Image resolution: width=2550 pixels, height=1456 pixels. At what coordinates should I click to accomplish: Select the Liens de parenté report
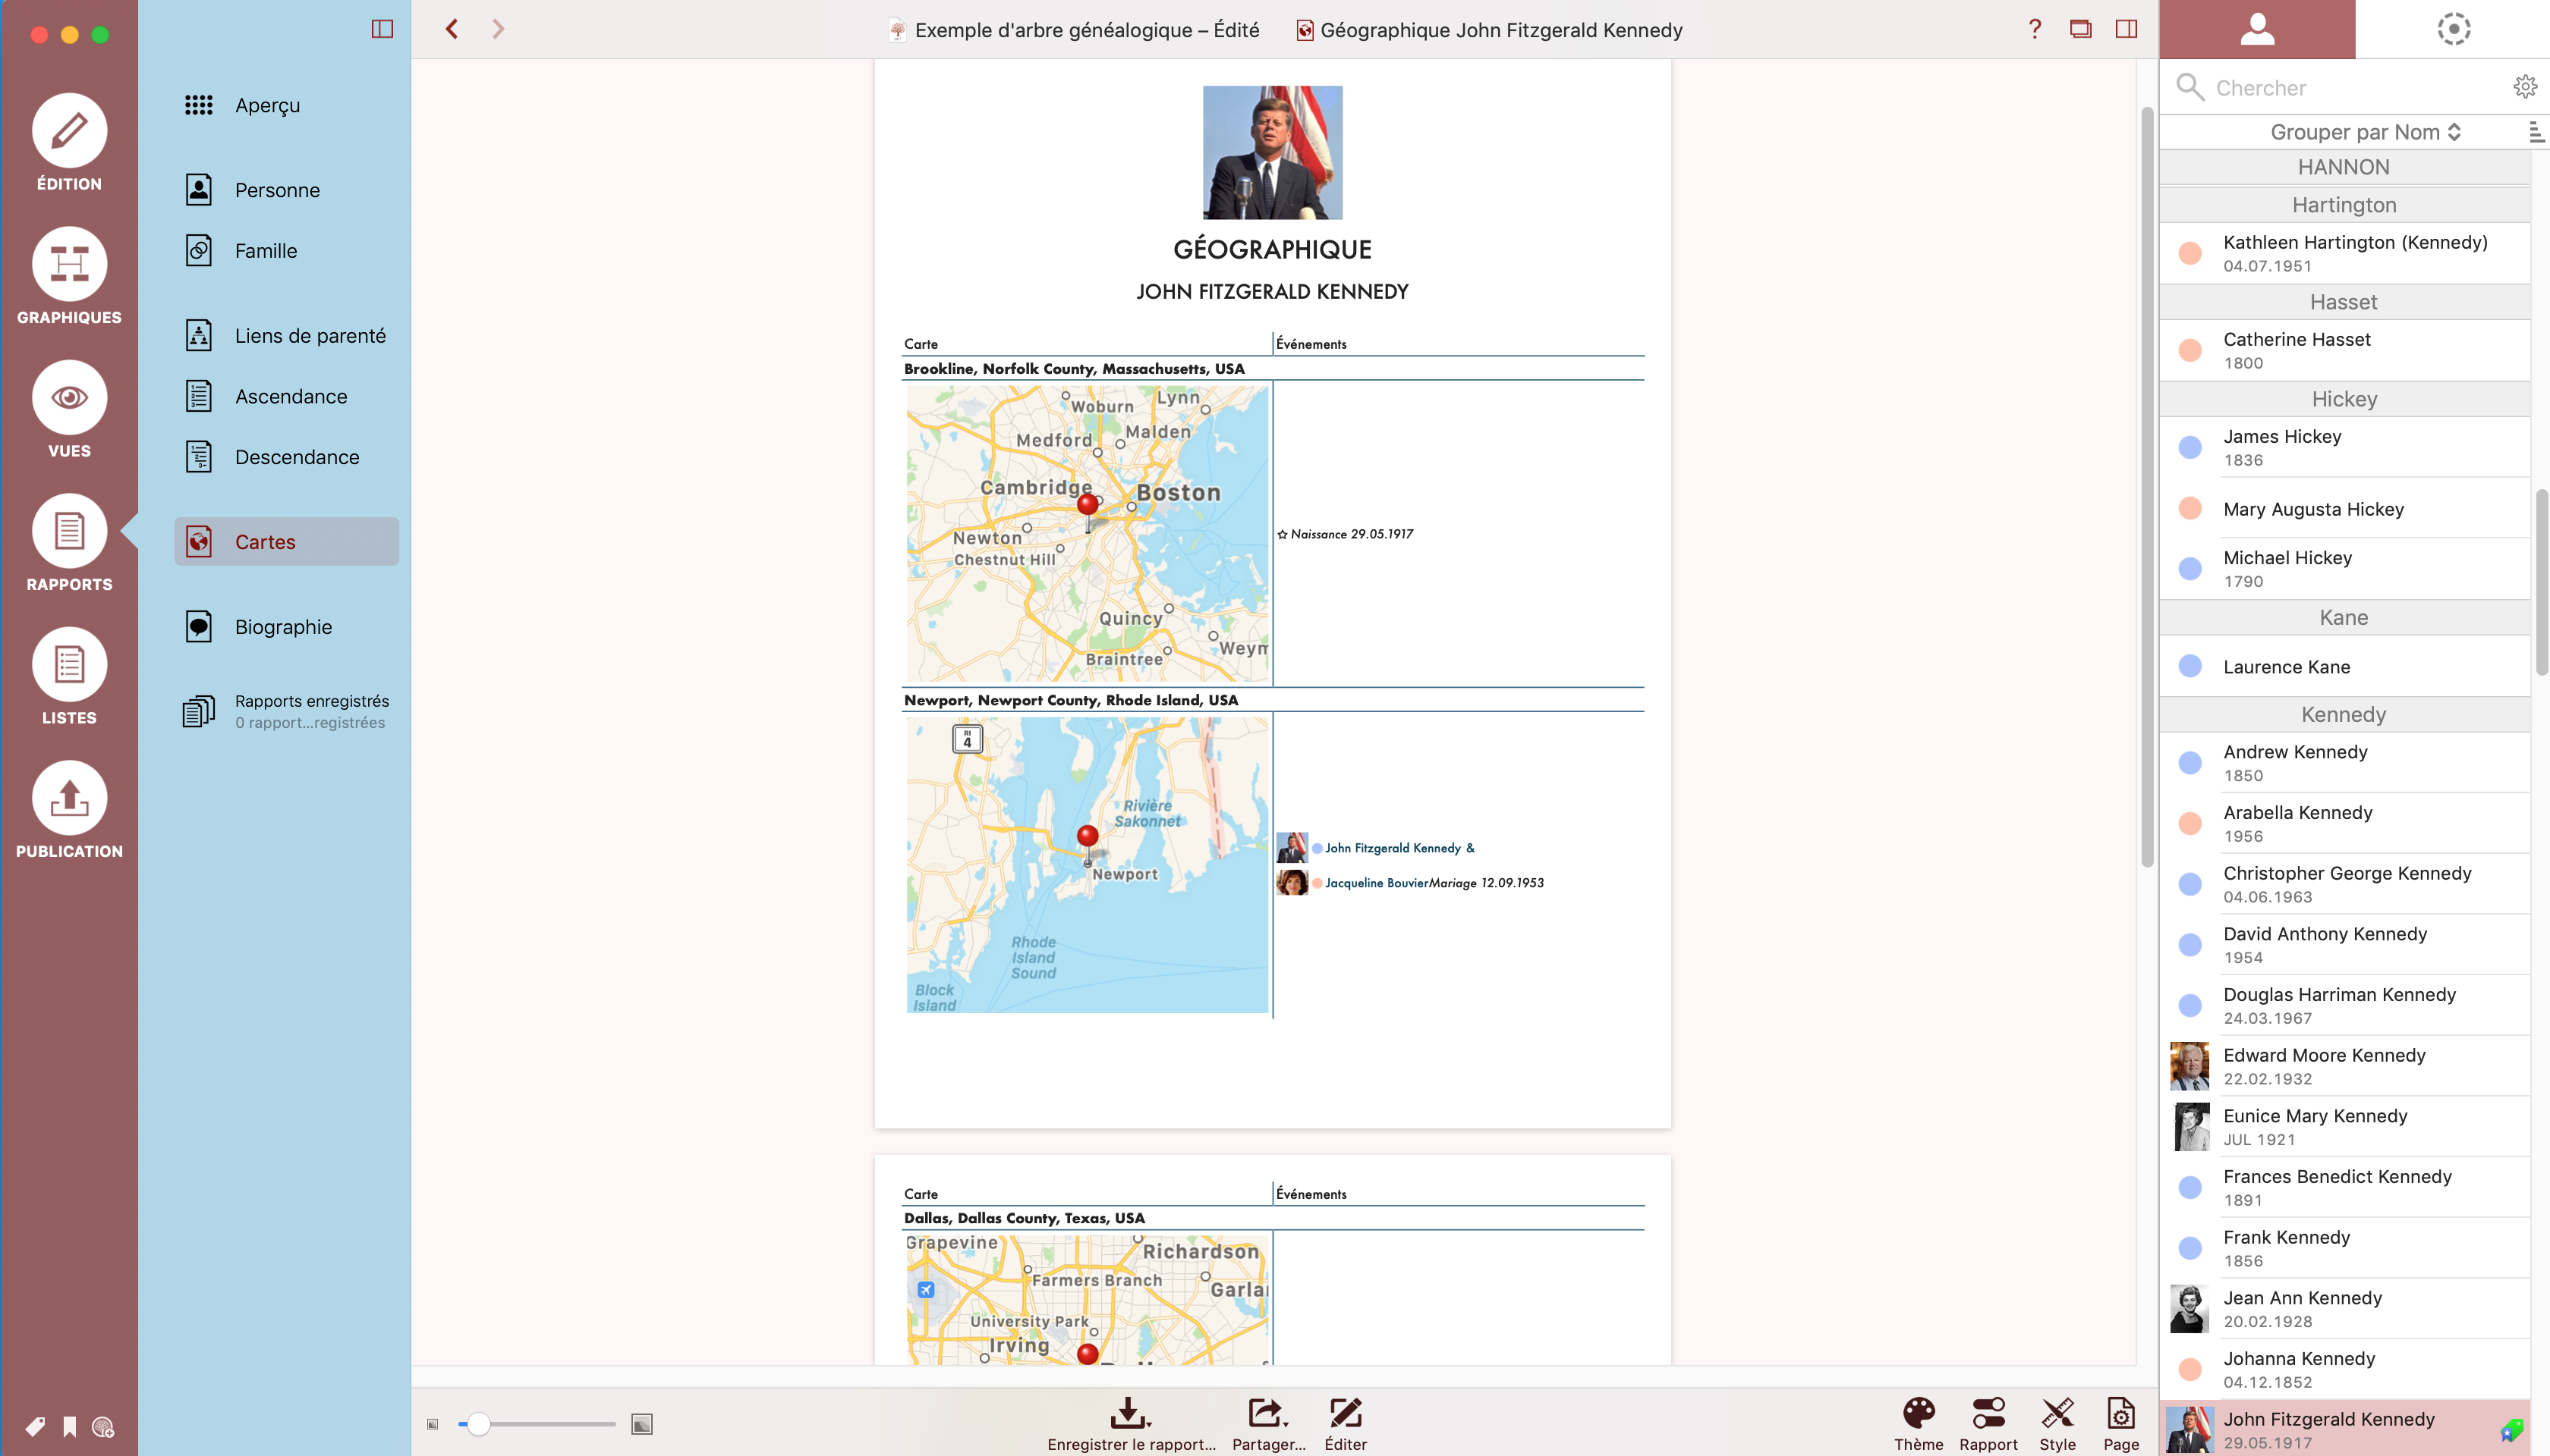286,336
